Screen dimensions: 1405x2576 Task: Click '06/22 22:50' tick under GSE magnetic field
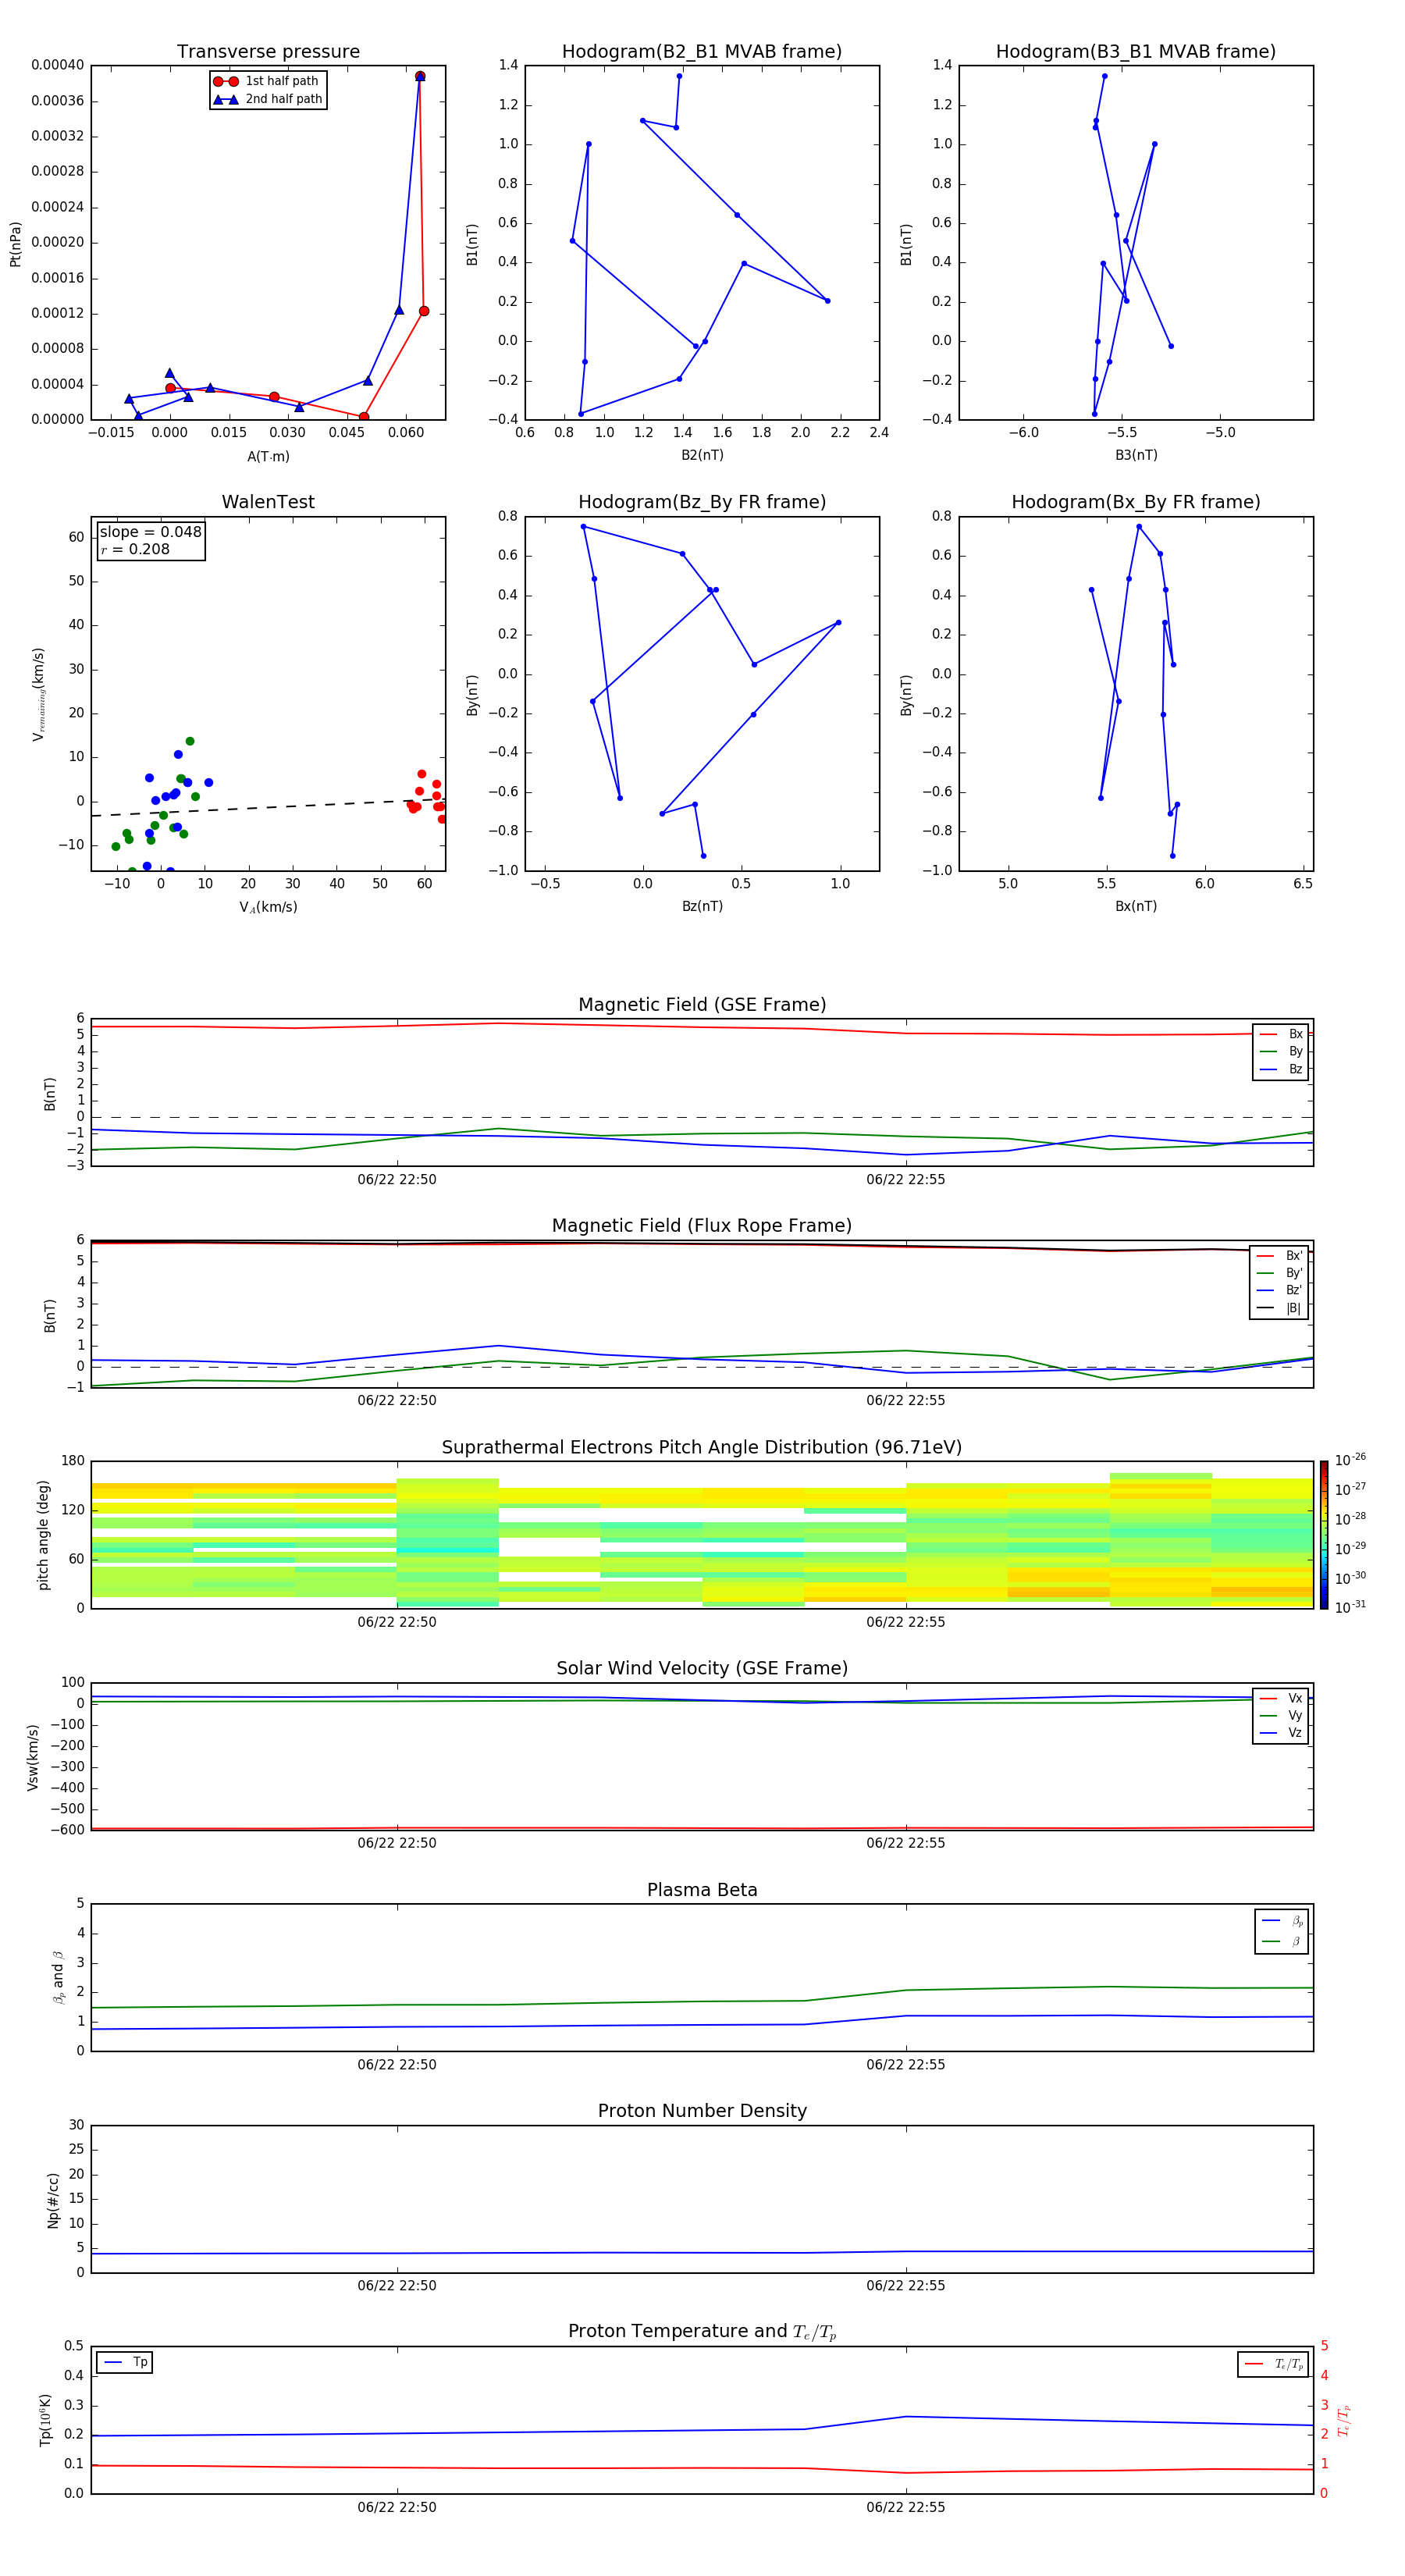pos(397,1180)
